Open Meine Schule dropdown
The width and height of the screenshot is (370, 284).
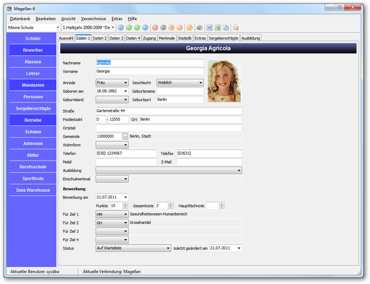pyautogui.click(x=58, y=28)
